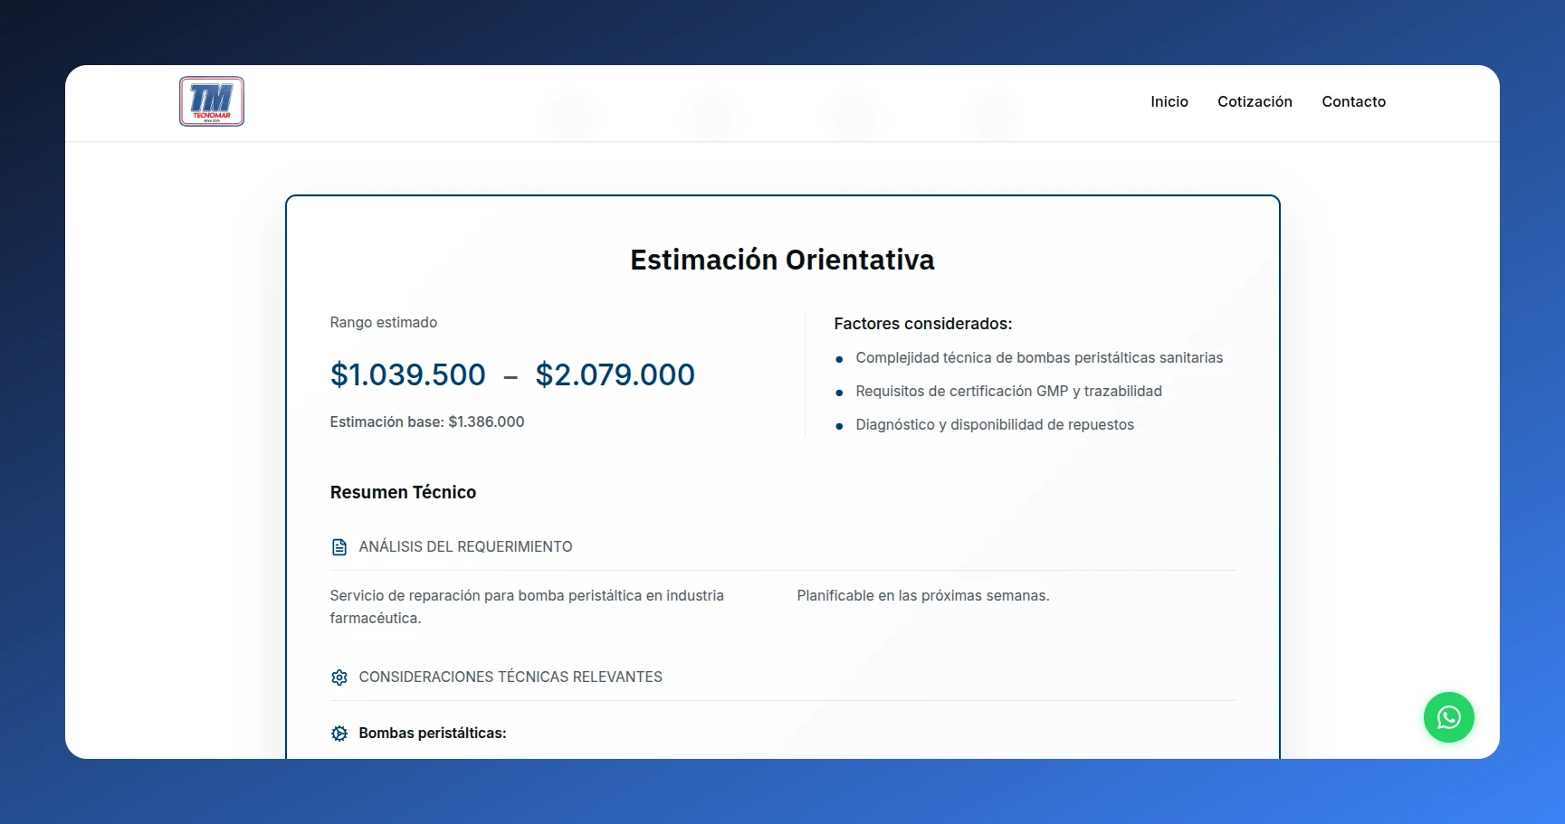Click the text Servicio de reparación para bomba peristáltica
The width and height of the screenshot is (1565, 824).
[x=527, y=607]
